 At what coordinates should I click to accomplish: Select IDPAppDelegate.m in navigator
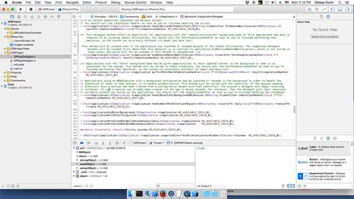click(24, 60)
